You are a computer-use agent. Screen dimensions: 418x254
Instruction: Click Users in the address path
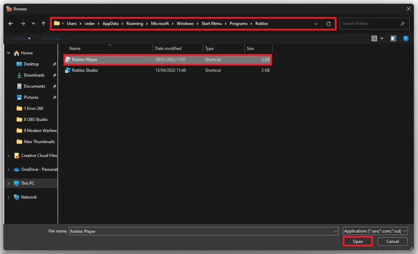point(72,24)
